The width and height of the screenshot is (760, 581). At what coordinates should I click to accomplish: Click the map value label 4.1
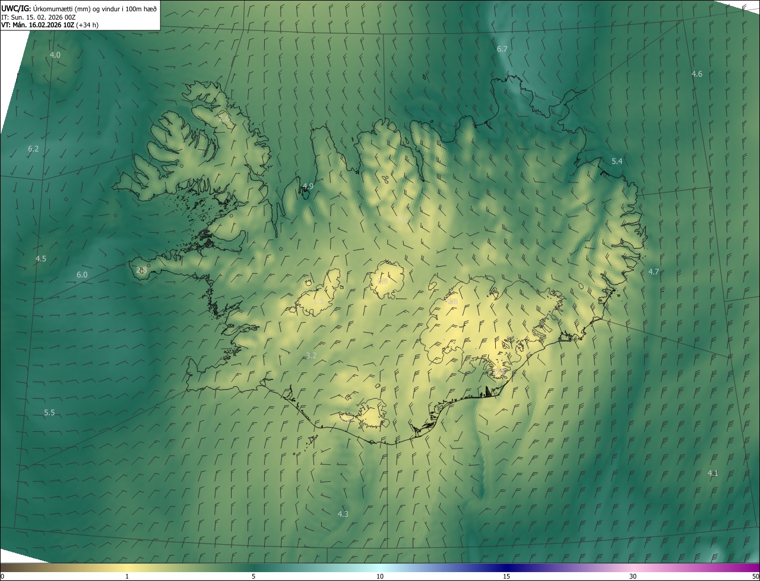pos(713,473)
